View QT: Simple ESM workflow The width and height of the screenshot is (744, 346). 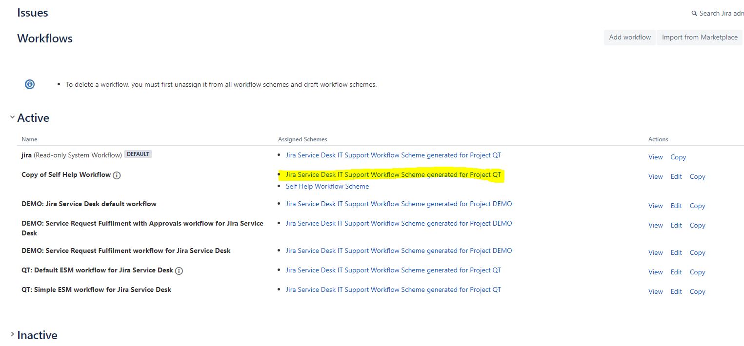pos(656,291)
